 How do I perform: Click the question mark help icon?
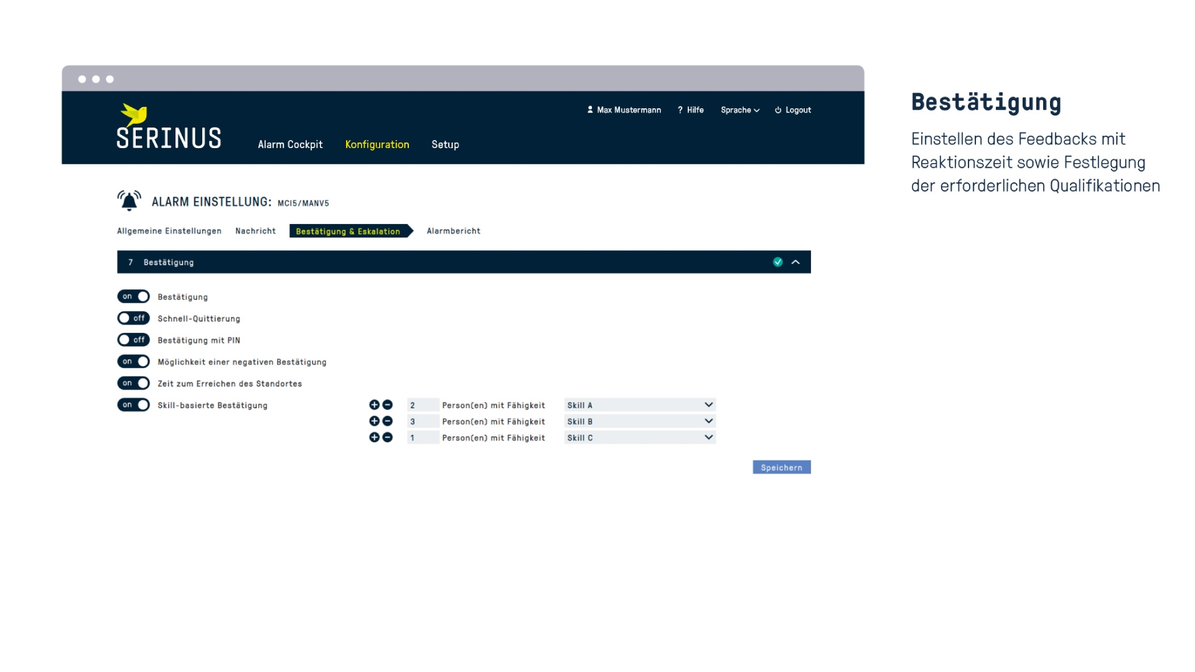pos(680,110)
